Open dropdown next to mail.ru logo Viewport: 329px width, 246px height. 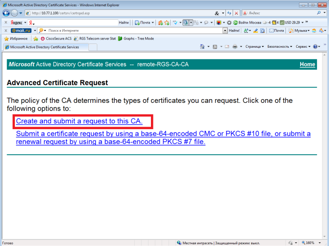pyautogui.click(x=35, y=30)
